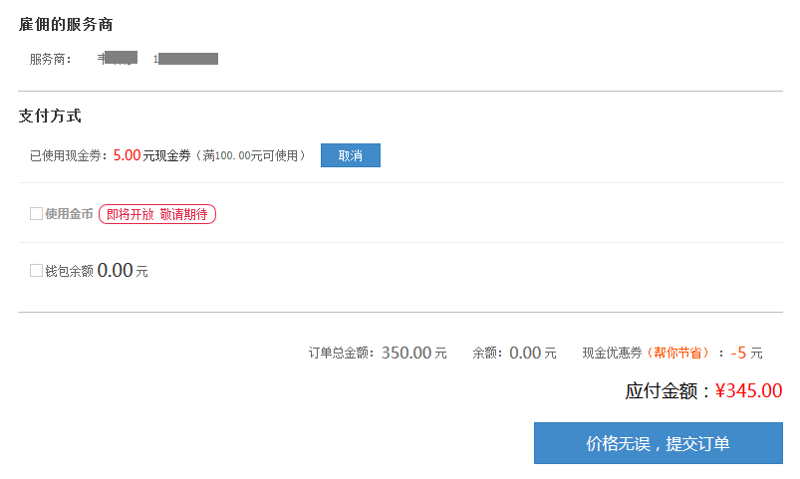Select the wallet 0.00 元 balance value
Viewport: 800px width, 479px height.
tap(123, 270)
